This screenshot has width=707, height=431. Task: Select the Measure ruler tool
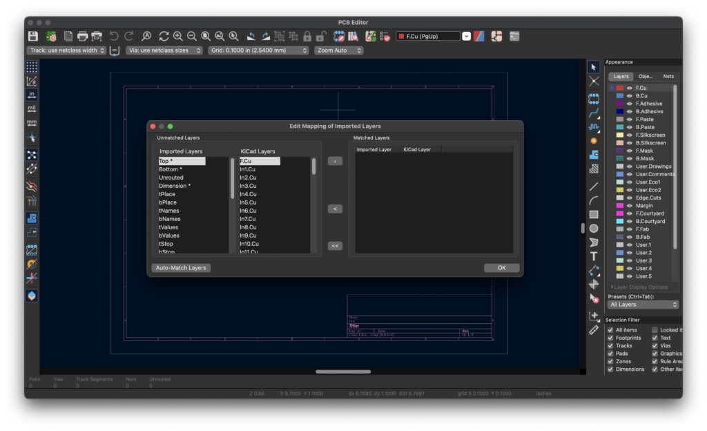point(593,330)
